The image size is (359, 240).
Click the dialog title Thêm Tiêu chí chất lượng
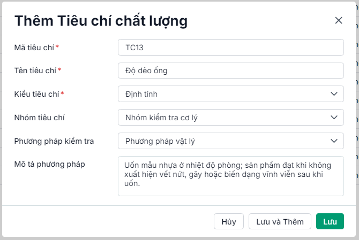pos(101,21)
